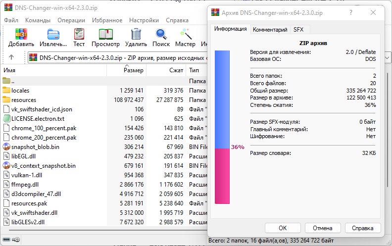Select the chrome_100_percent.pak row
The width and height of the screenshot is (392, 246).
pos(104,128)
